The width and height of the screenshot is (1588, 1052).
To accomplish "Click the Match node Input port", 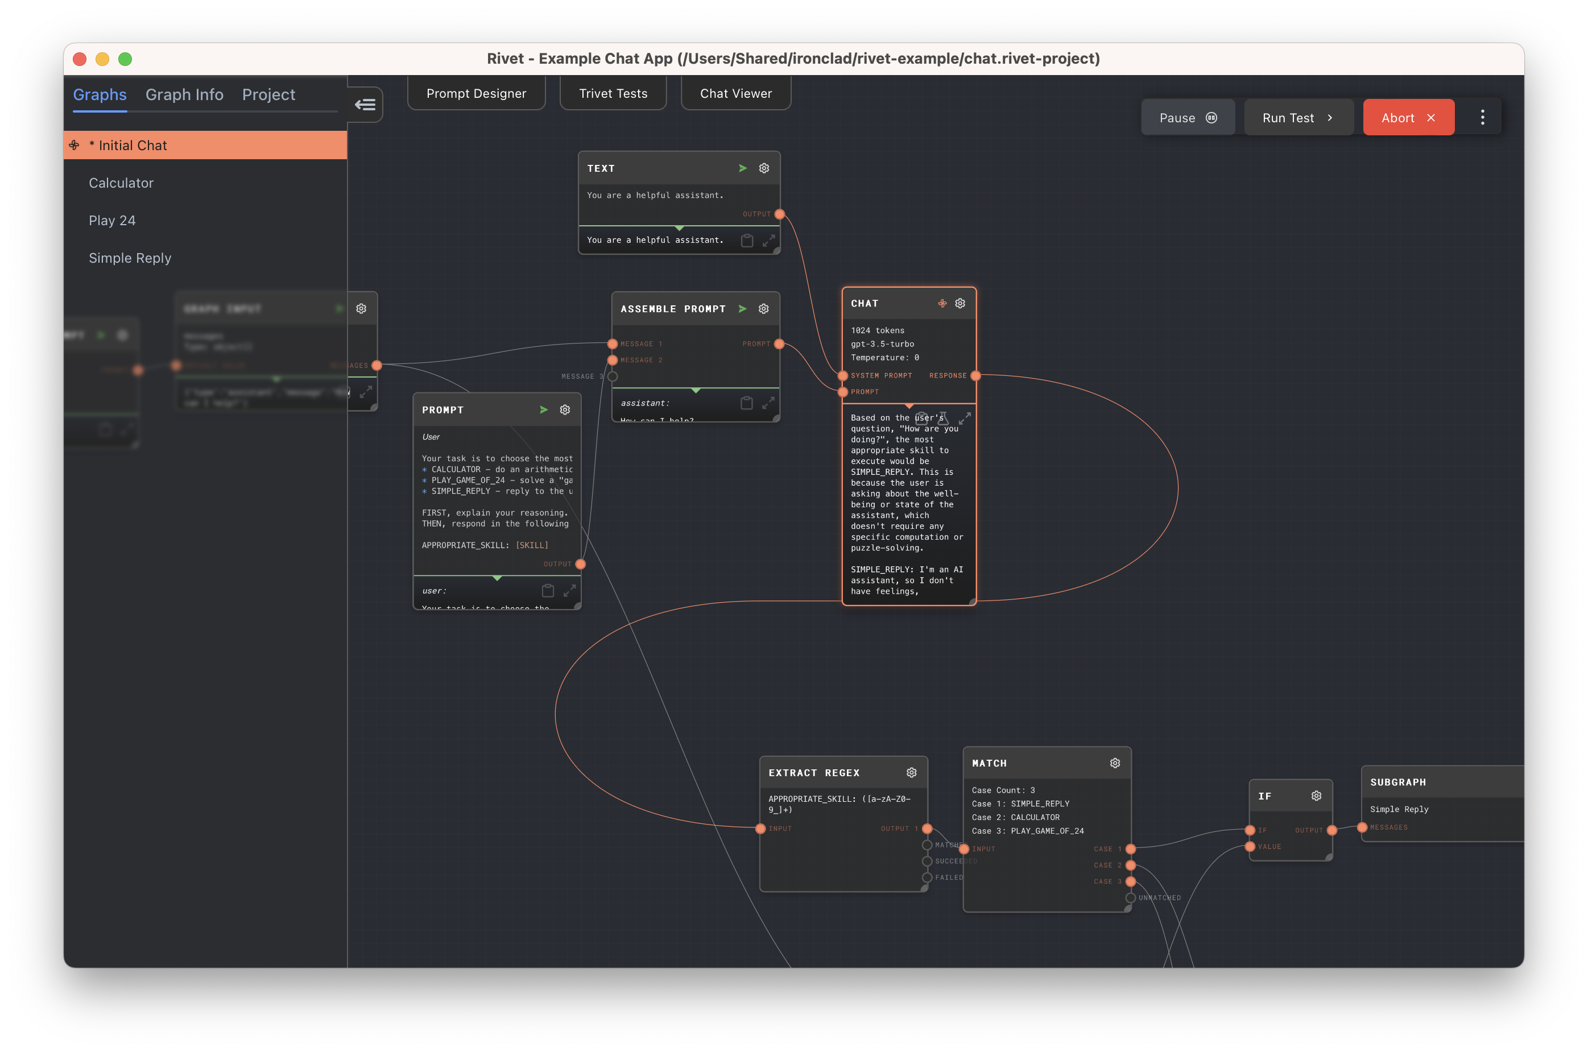I will [x=964, y=850].
